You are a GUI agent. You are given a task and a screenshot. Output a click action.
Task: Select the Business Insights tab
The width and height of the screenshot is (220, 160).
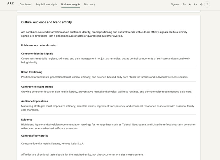(71, 4)
